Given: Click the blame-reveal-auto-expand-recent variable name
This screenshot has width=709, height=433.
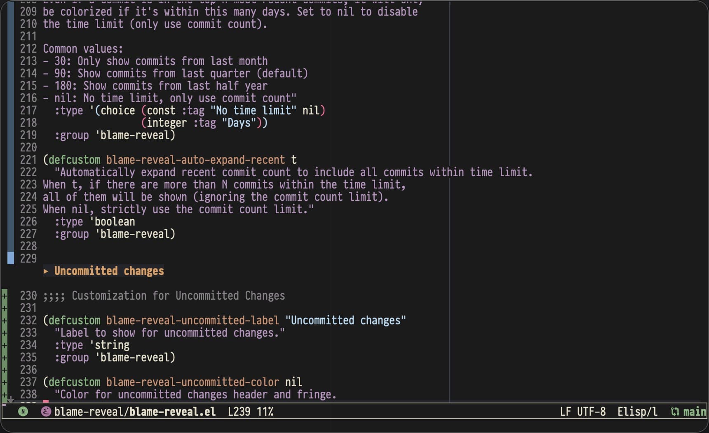Looking at the screenshot, I should point(195,160).
